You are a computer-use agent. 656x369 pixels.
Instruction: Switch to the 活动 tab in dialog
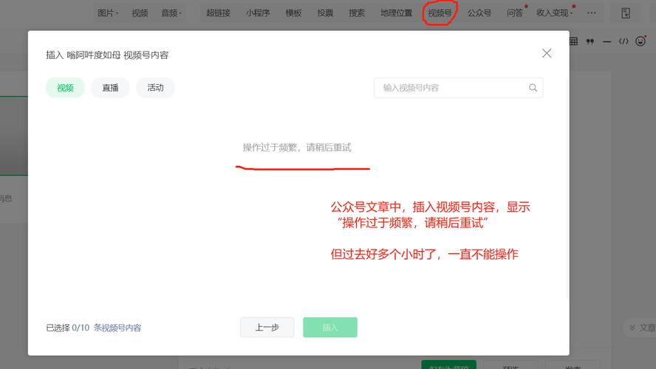[155, 88]
